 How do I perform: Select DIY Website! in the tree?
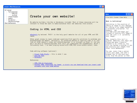(8, 10)
